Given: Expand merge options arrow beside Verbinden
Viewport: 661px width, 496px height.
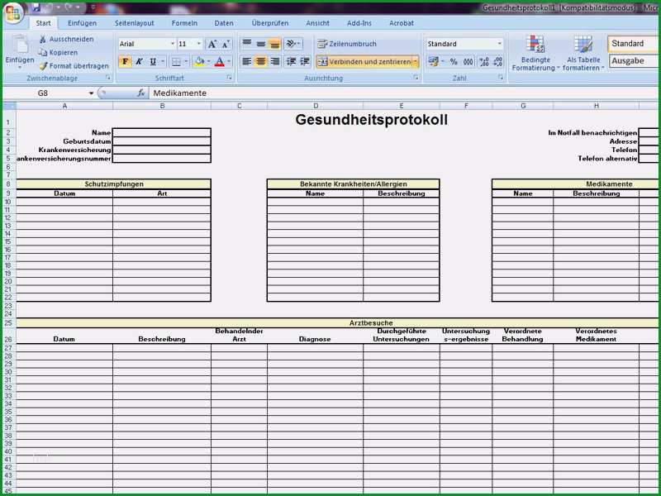Looking at the screenshot, I should (416, 61).
